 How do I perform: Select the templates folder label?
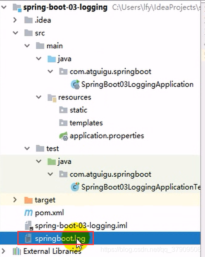tap(86, 123)
